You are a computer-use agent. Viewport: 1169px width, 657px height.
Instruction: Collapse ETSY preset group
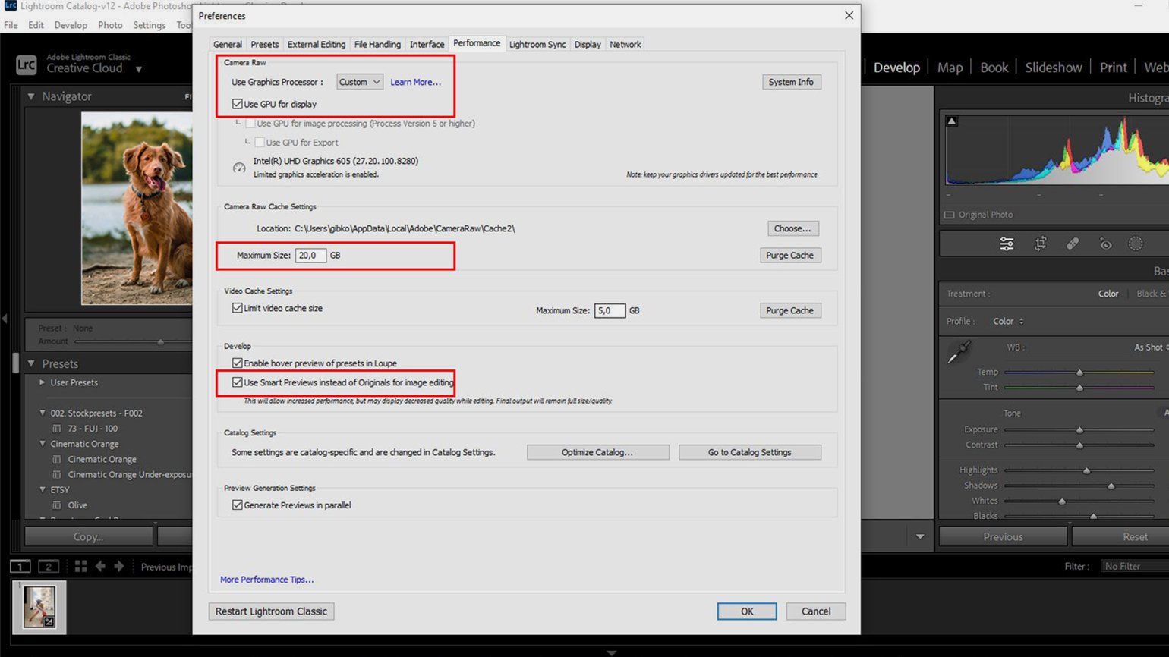pos(43,489)
